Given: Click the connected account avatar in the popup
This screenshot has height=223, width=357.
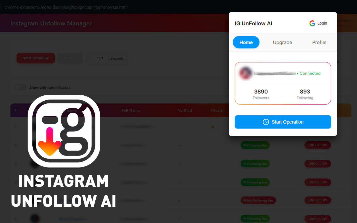Looking at the screenshot, I should point(245,73).
